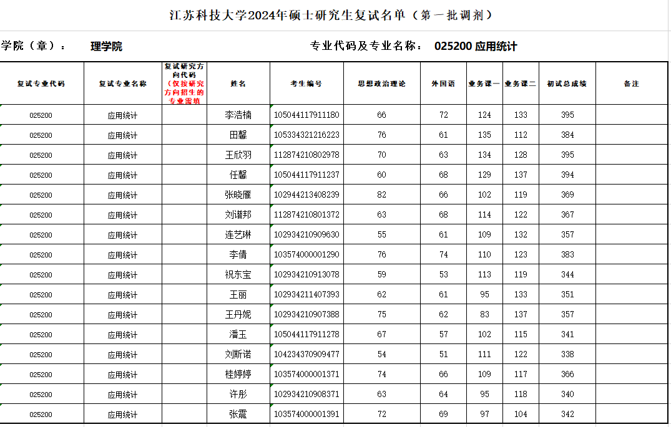Select exam number 102934211407393
Screen dimensions: 671x427
pos(307,294)
